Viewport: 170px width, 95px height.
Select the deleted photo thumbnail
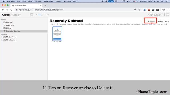[x=57, y=34]
